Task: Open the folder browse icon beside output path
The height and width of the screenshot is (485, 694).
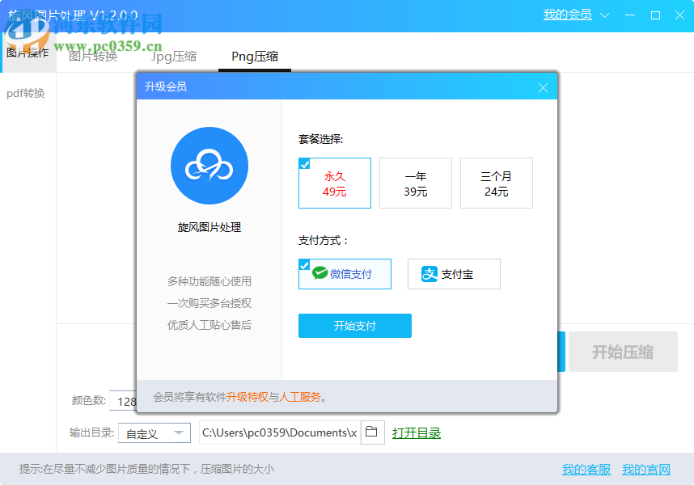Action: [372, 432]
